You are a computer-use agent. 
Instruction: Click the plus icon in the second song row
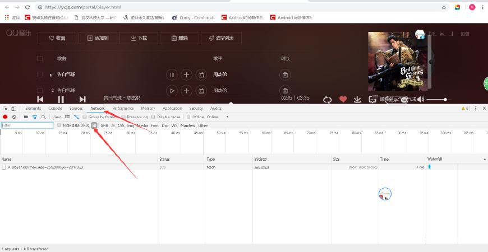point(186,91)
